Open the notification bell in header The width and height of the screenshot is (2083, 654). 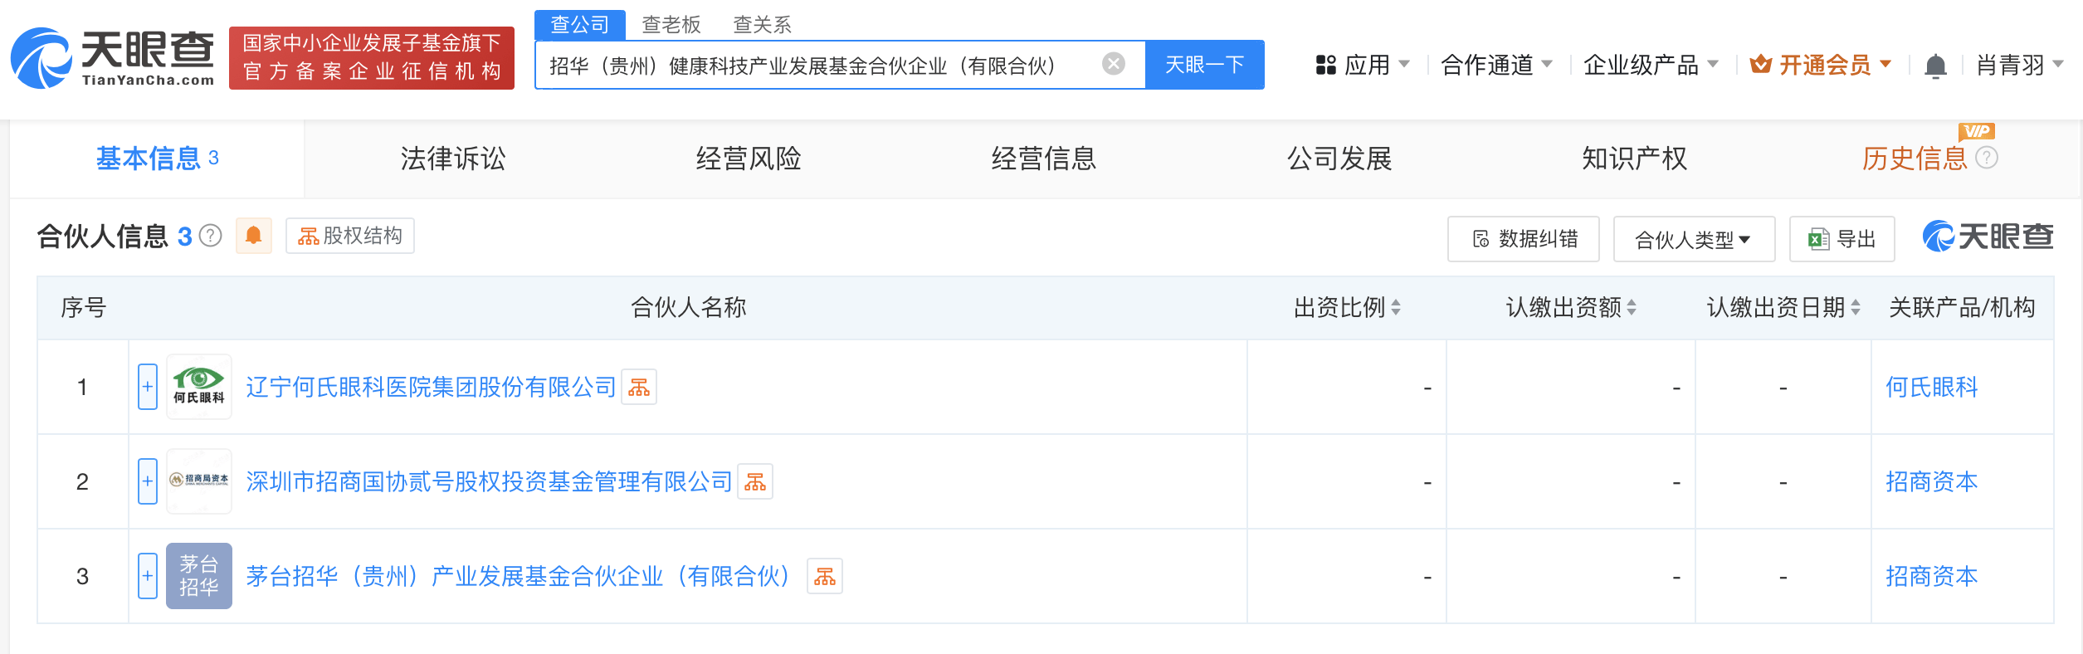tap(1935, 65)
